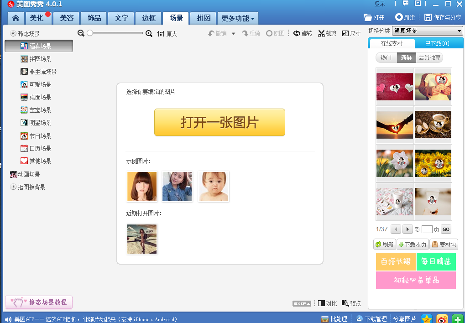This screenshot has height=323, width=465.
Task: Click the GO page jump button
Action: 446,229
